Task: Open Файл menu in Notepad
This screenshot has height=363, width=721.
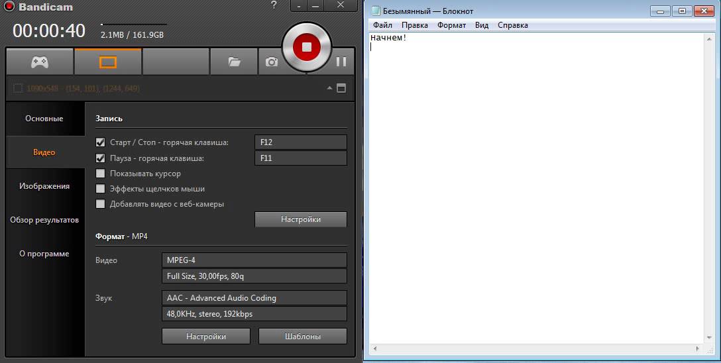Action: [382, 25]
